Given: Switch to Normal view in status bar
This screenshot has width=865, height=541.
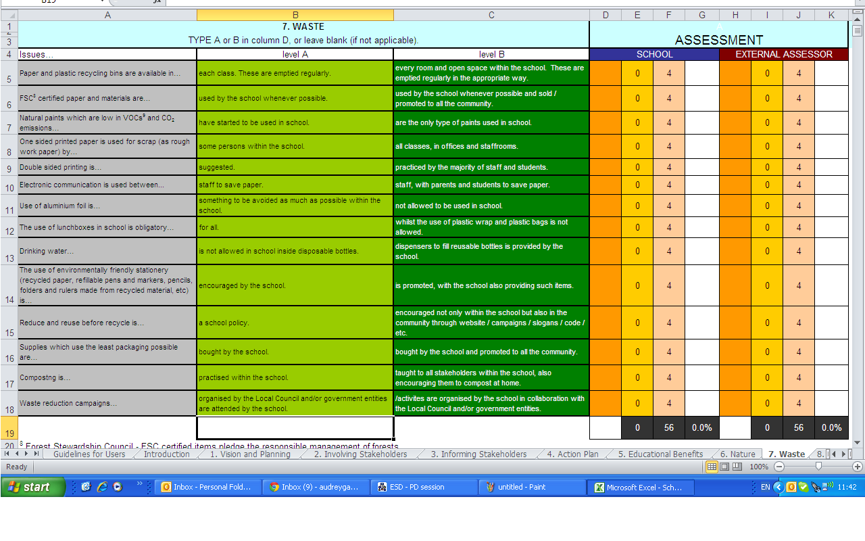Looking at the screenshot, I should tap(712, 467).
